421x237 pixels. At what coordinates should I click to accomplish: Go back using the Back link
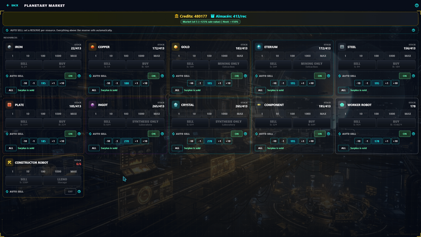[12, 5]
